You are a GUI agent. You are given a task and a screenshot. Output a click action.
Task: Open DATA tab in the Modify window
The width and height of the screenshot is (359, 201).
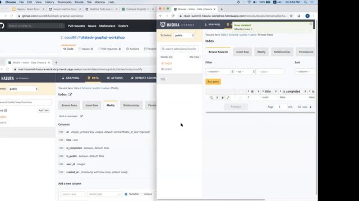[93, 78]
